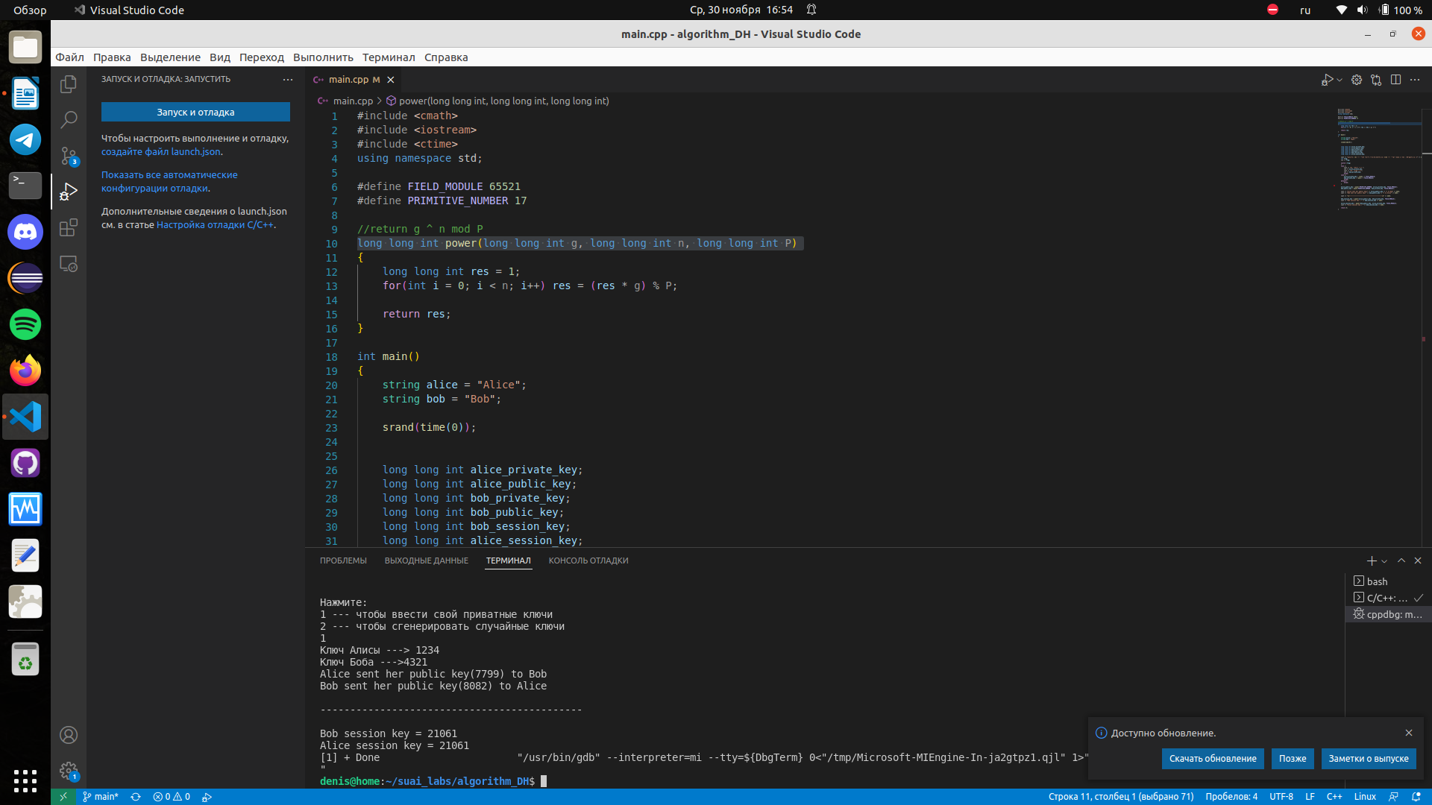
Task: Expand the run button dropdown arrow
Action: pos(1340,80)
